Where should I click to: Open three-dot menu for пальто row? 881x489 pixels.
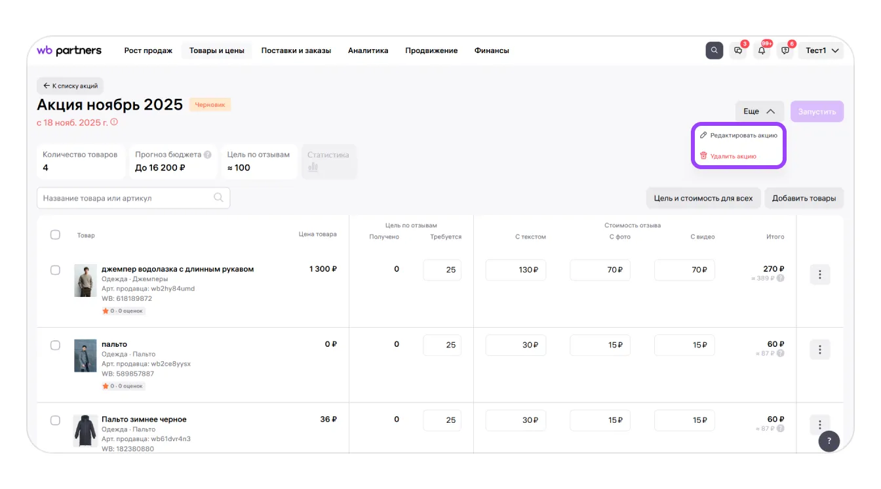coord(819,349)
